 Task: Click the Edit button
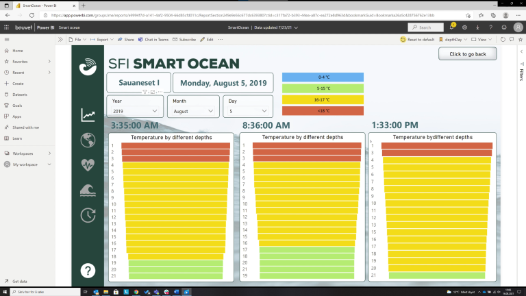[x=207, y=40]
